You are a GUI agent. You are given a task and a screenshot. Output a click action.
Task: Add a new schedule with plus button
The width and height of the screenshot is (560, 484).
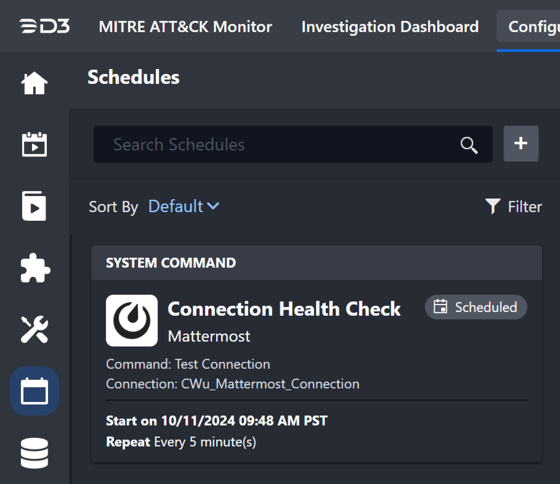tap(521, 144)
